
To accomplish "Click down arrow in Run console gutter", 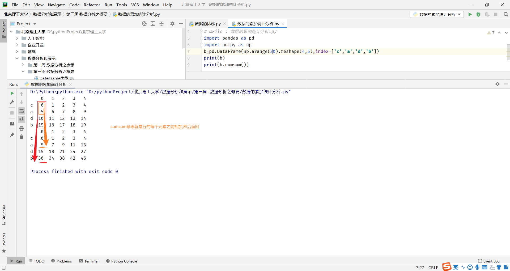I will 22,102.
